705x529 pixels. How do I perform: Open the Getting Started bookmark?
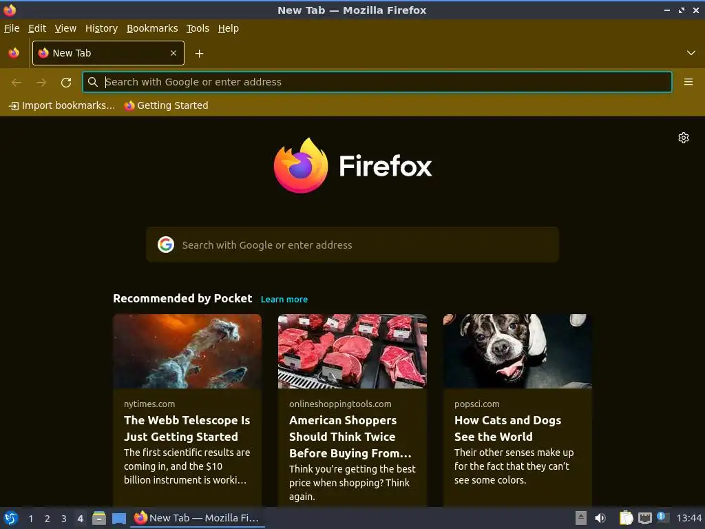click(167, 105)
